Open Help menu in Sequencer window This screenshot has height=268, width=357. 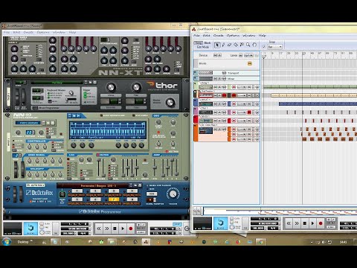263,36
